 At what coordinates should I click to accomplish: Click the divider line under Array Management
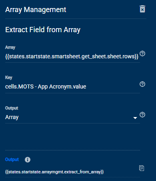click(76, 19)
